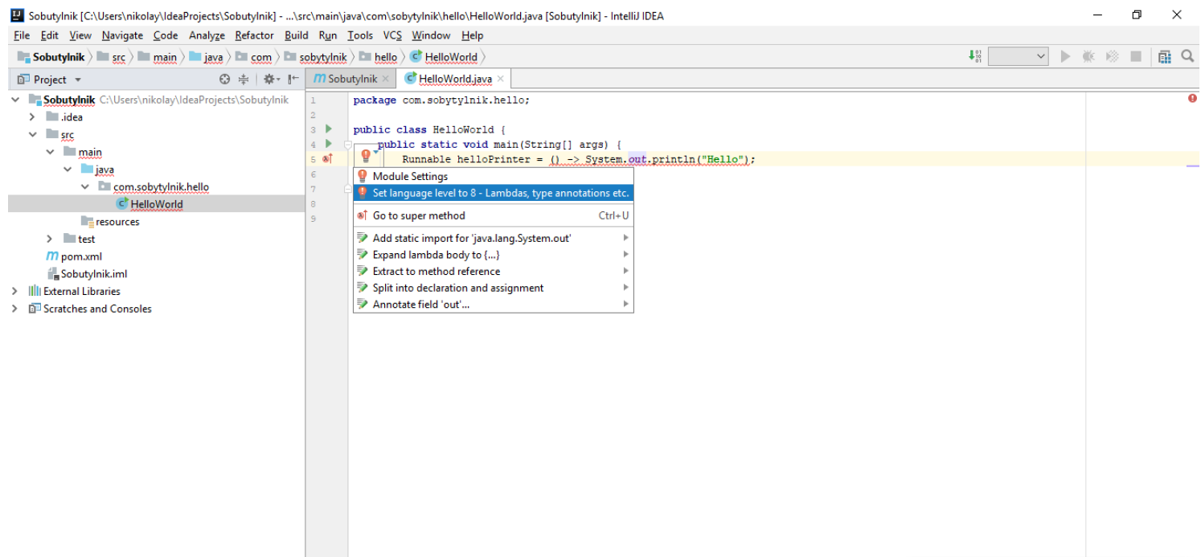Open the VCS menu

(392, 35)
